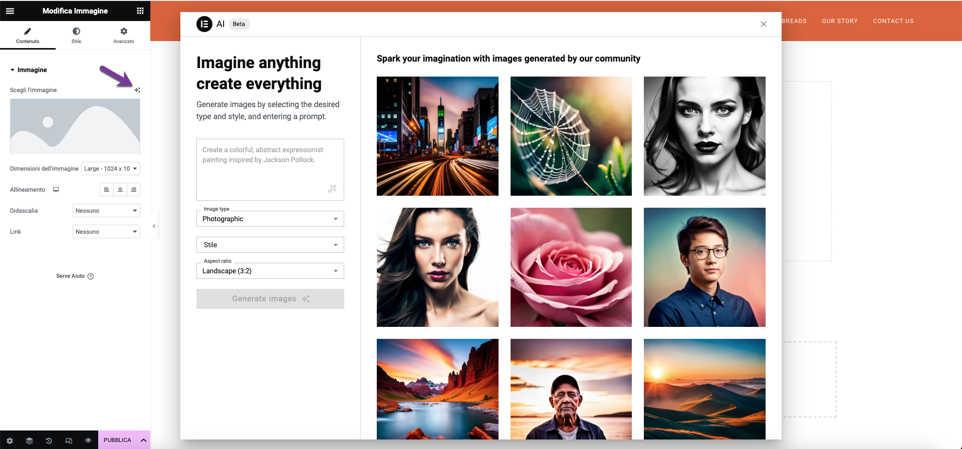Open responsive mode icon
This screenshot has width=962, height=449.
69,440
